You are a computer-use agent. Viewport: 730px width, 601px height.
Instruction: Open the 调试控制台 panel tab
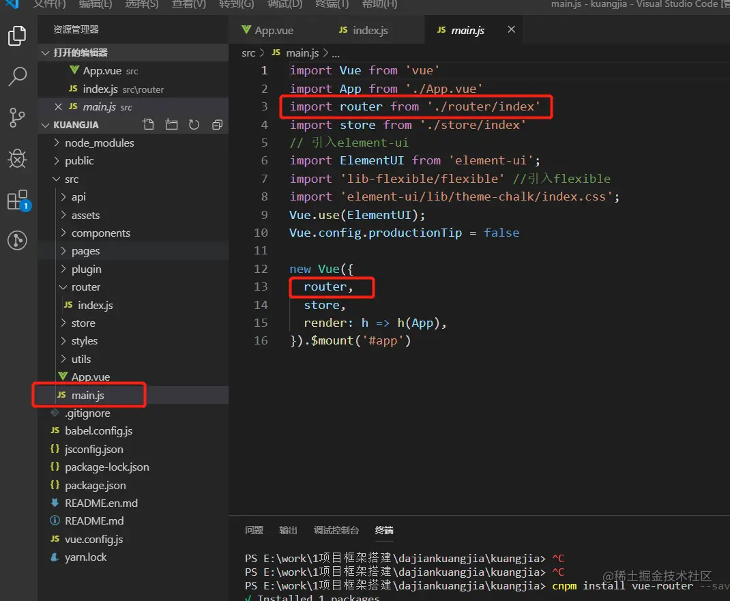point(336,530)
